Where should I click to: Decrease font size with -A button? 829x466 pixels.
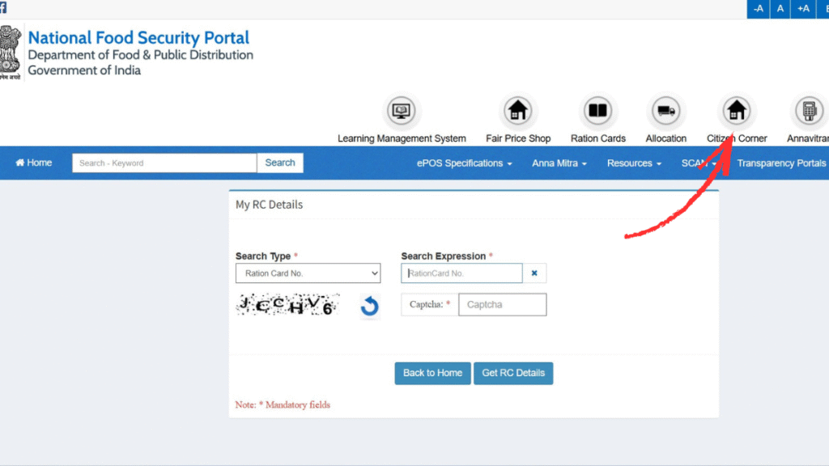pyautogui.click(x=758, y=9)
